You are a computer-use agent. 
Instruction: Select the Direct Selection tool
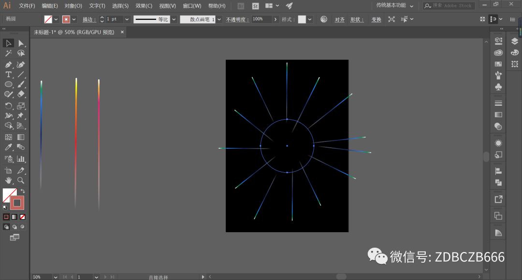point(21,43)
